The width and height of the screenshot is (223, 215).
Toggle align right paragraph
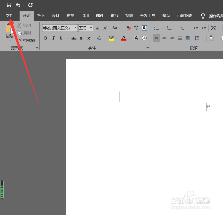pyautogui.click(x=172, y=38)
